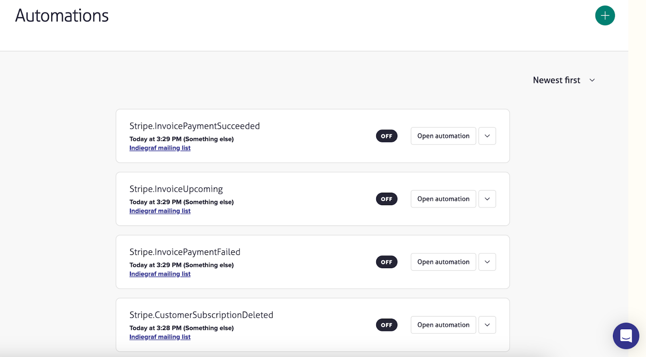Expand options chevron for Stripe.InvoiceUpcoming
This screenshot has height=357, width=646.
(487, 199)
